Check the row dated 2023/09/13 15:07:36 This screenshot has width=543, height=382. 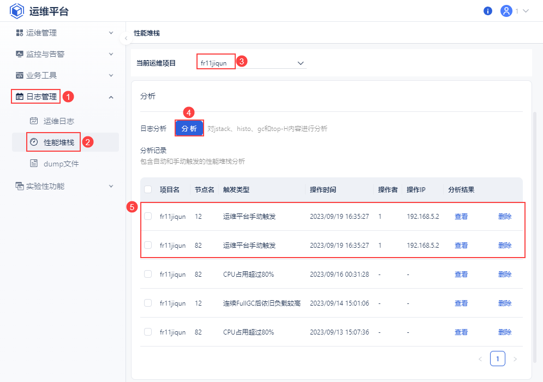pos(148,332)
